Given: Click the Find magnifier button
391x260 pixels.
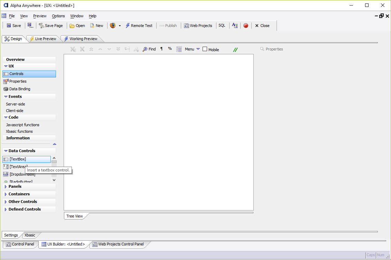Looking at the screenshot, I should click(149, 49).
